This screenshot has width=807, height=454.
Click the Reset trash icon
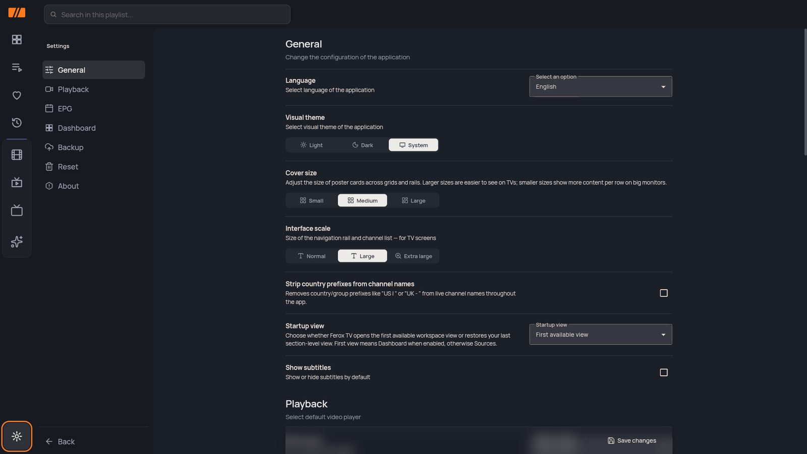(49, 166)
